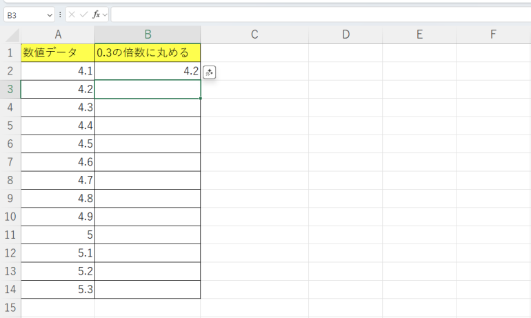Click cell containing 5.2

coord(58,271)
